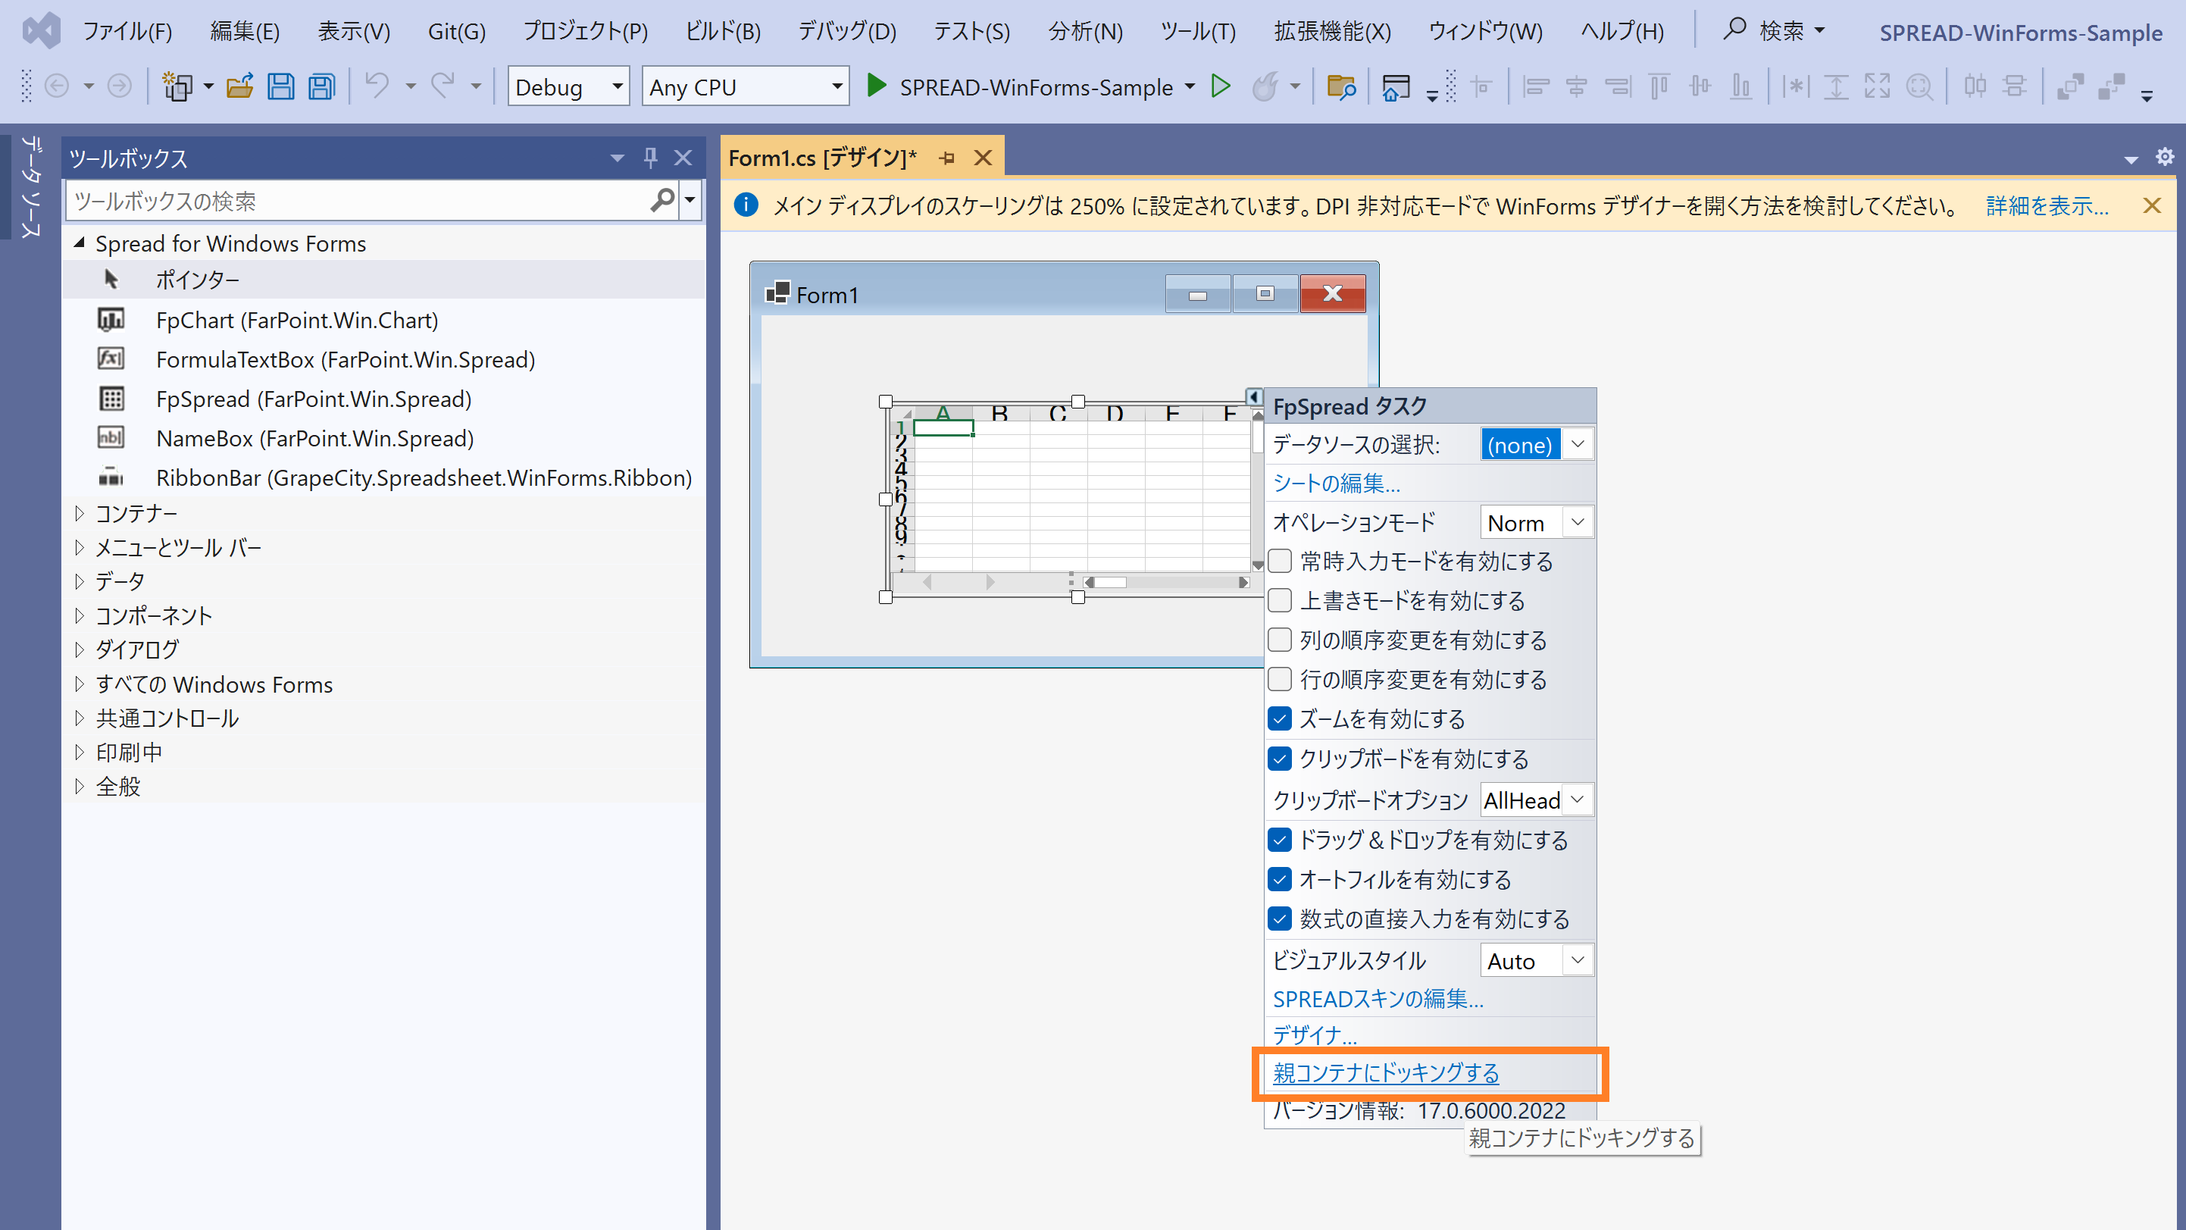Screen dimensions: 2186x1230
Task: Open the 編集(E) menu
Action: tap(245, 31)
